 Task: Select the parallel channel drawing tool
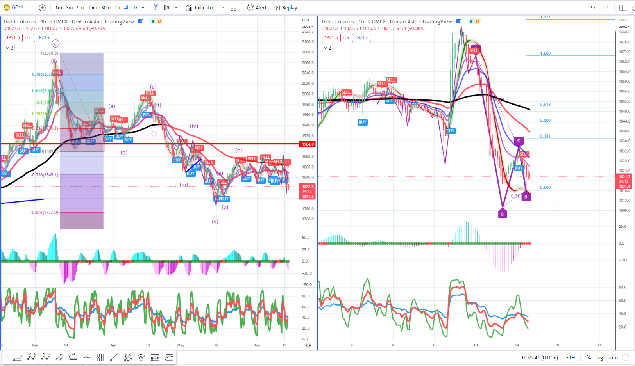coord(59,357)
